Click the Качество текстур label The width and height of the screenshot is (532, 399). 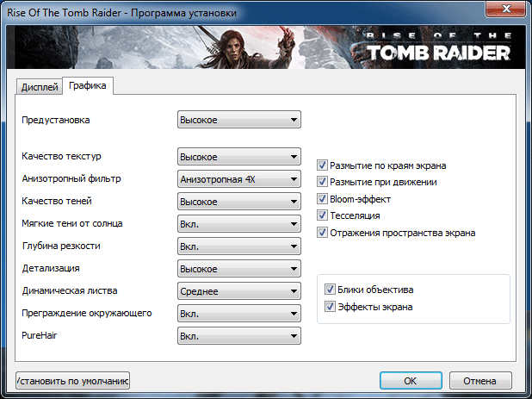(x=61, y=156)
